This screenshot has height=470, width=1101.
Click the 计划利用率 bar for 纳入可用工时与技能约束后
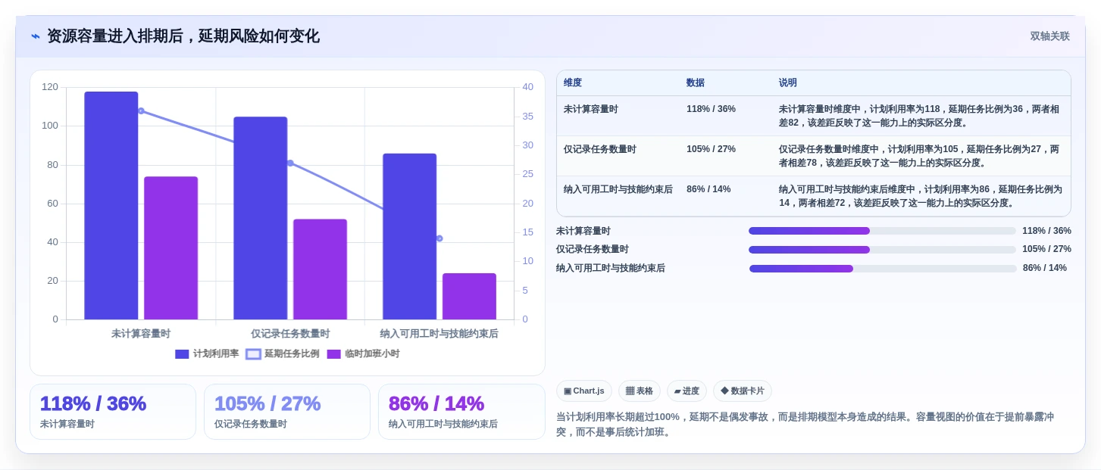tap(410, 237)
